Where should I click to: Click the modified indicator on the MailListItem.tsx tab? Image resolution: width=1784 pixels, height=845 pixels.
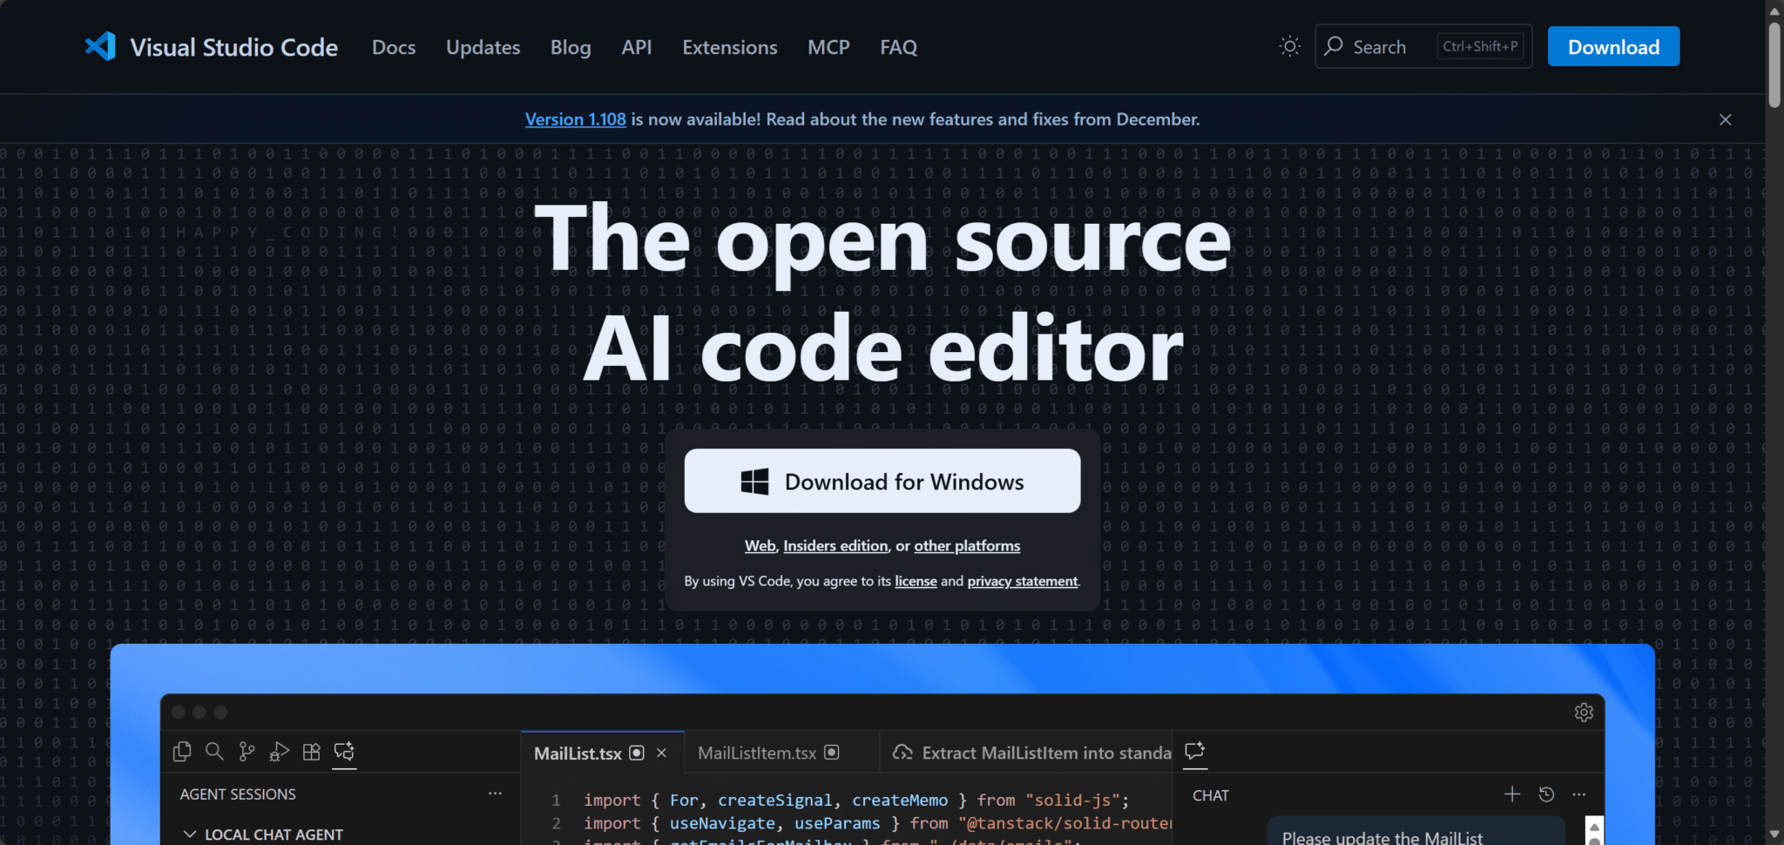pos(832,753)
